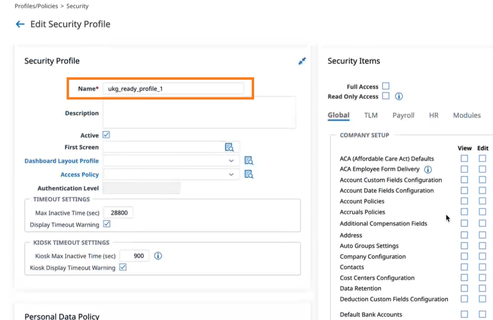Click the Name field with ukg_ready_profile_1
The width and height of the screenshot is (493, 320).
pyautogui.click(x=173, y=89)
